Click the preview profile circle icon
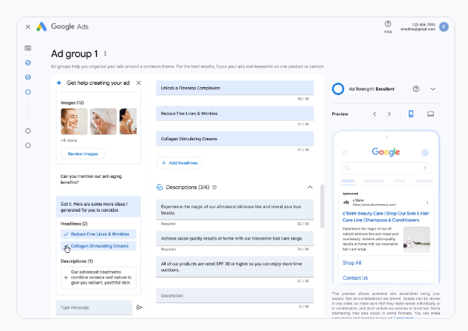The height and width of the screenshot is (331, 468). pos(425,152)
